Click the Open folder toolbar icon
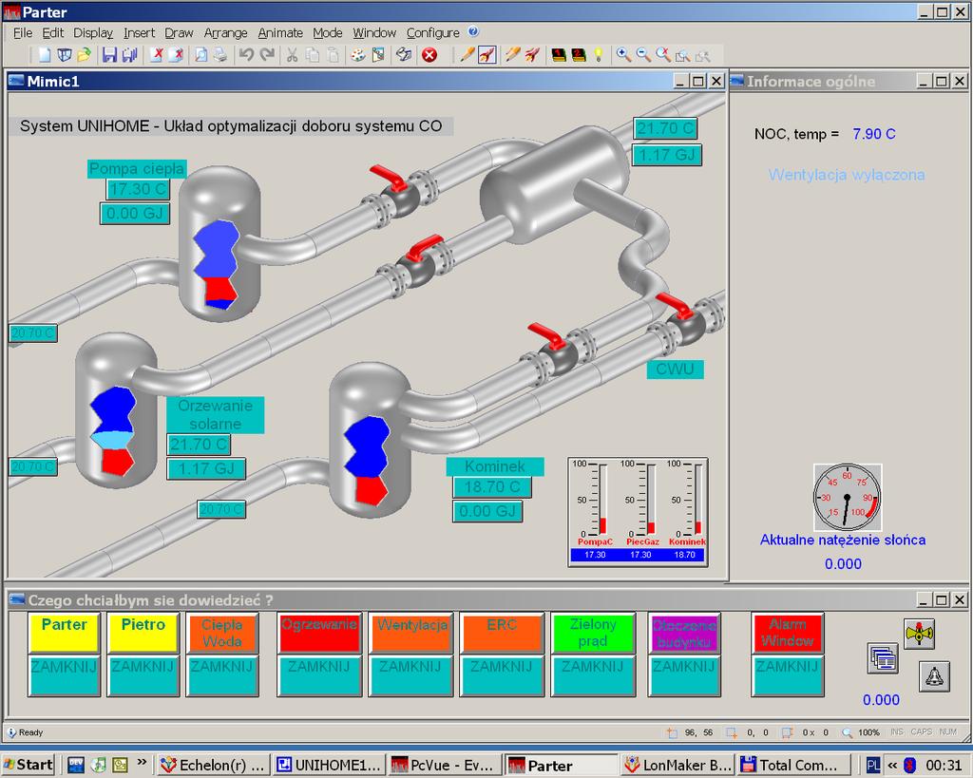 point(84,55)
